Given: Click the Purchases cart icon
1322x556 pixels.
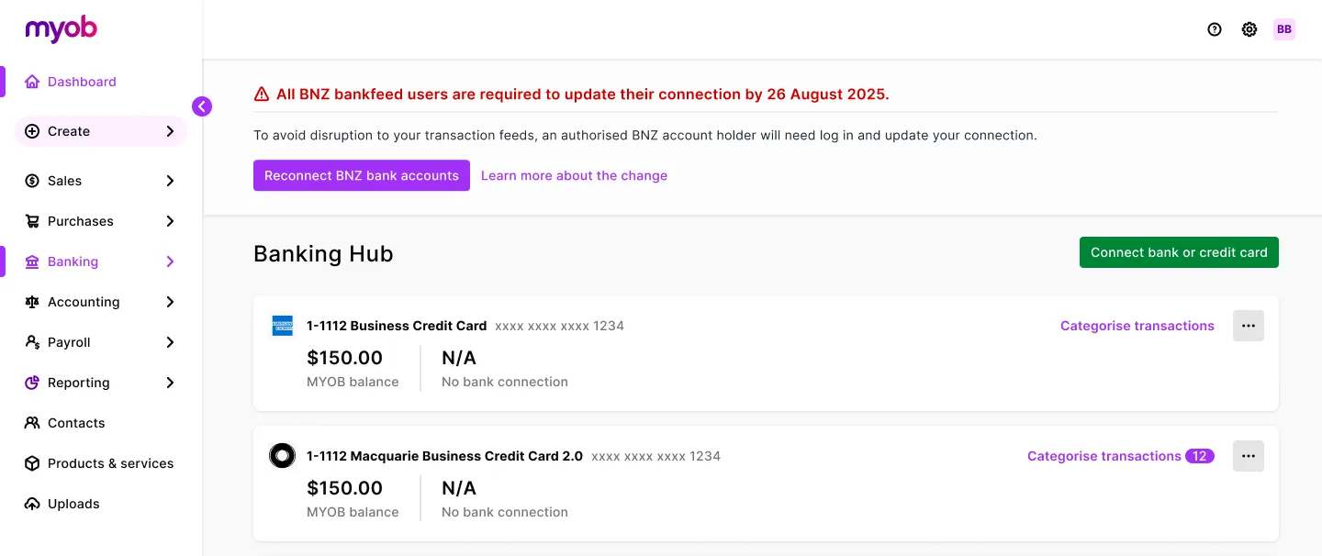Looking at the screenshot, I should 32,221.
